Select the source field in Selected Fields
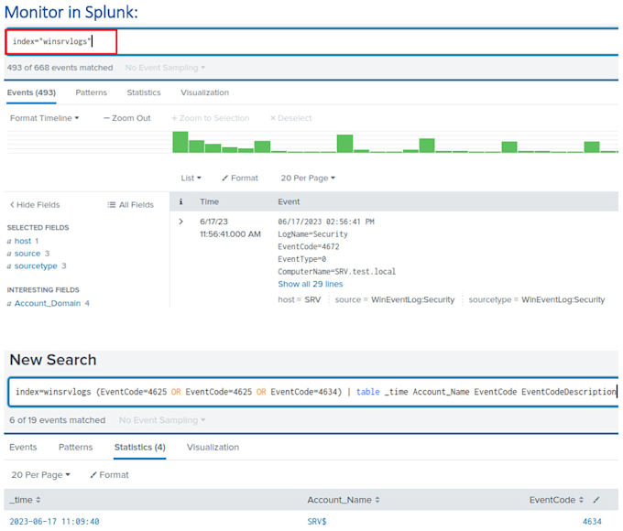Image resolution: width=623 pixels, height=531 pixels. (27, 254)
